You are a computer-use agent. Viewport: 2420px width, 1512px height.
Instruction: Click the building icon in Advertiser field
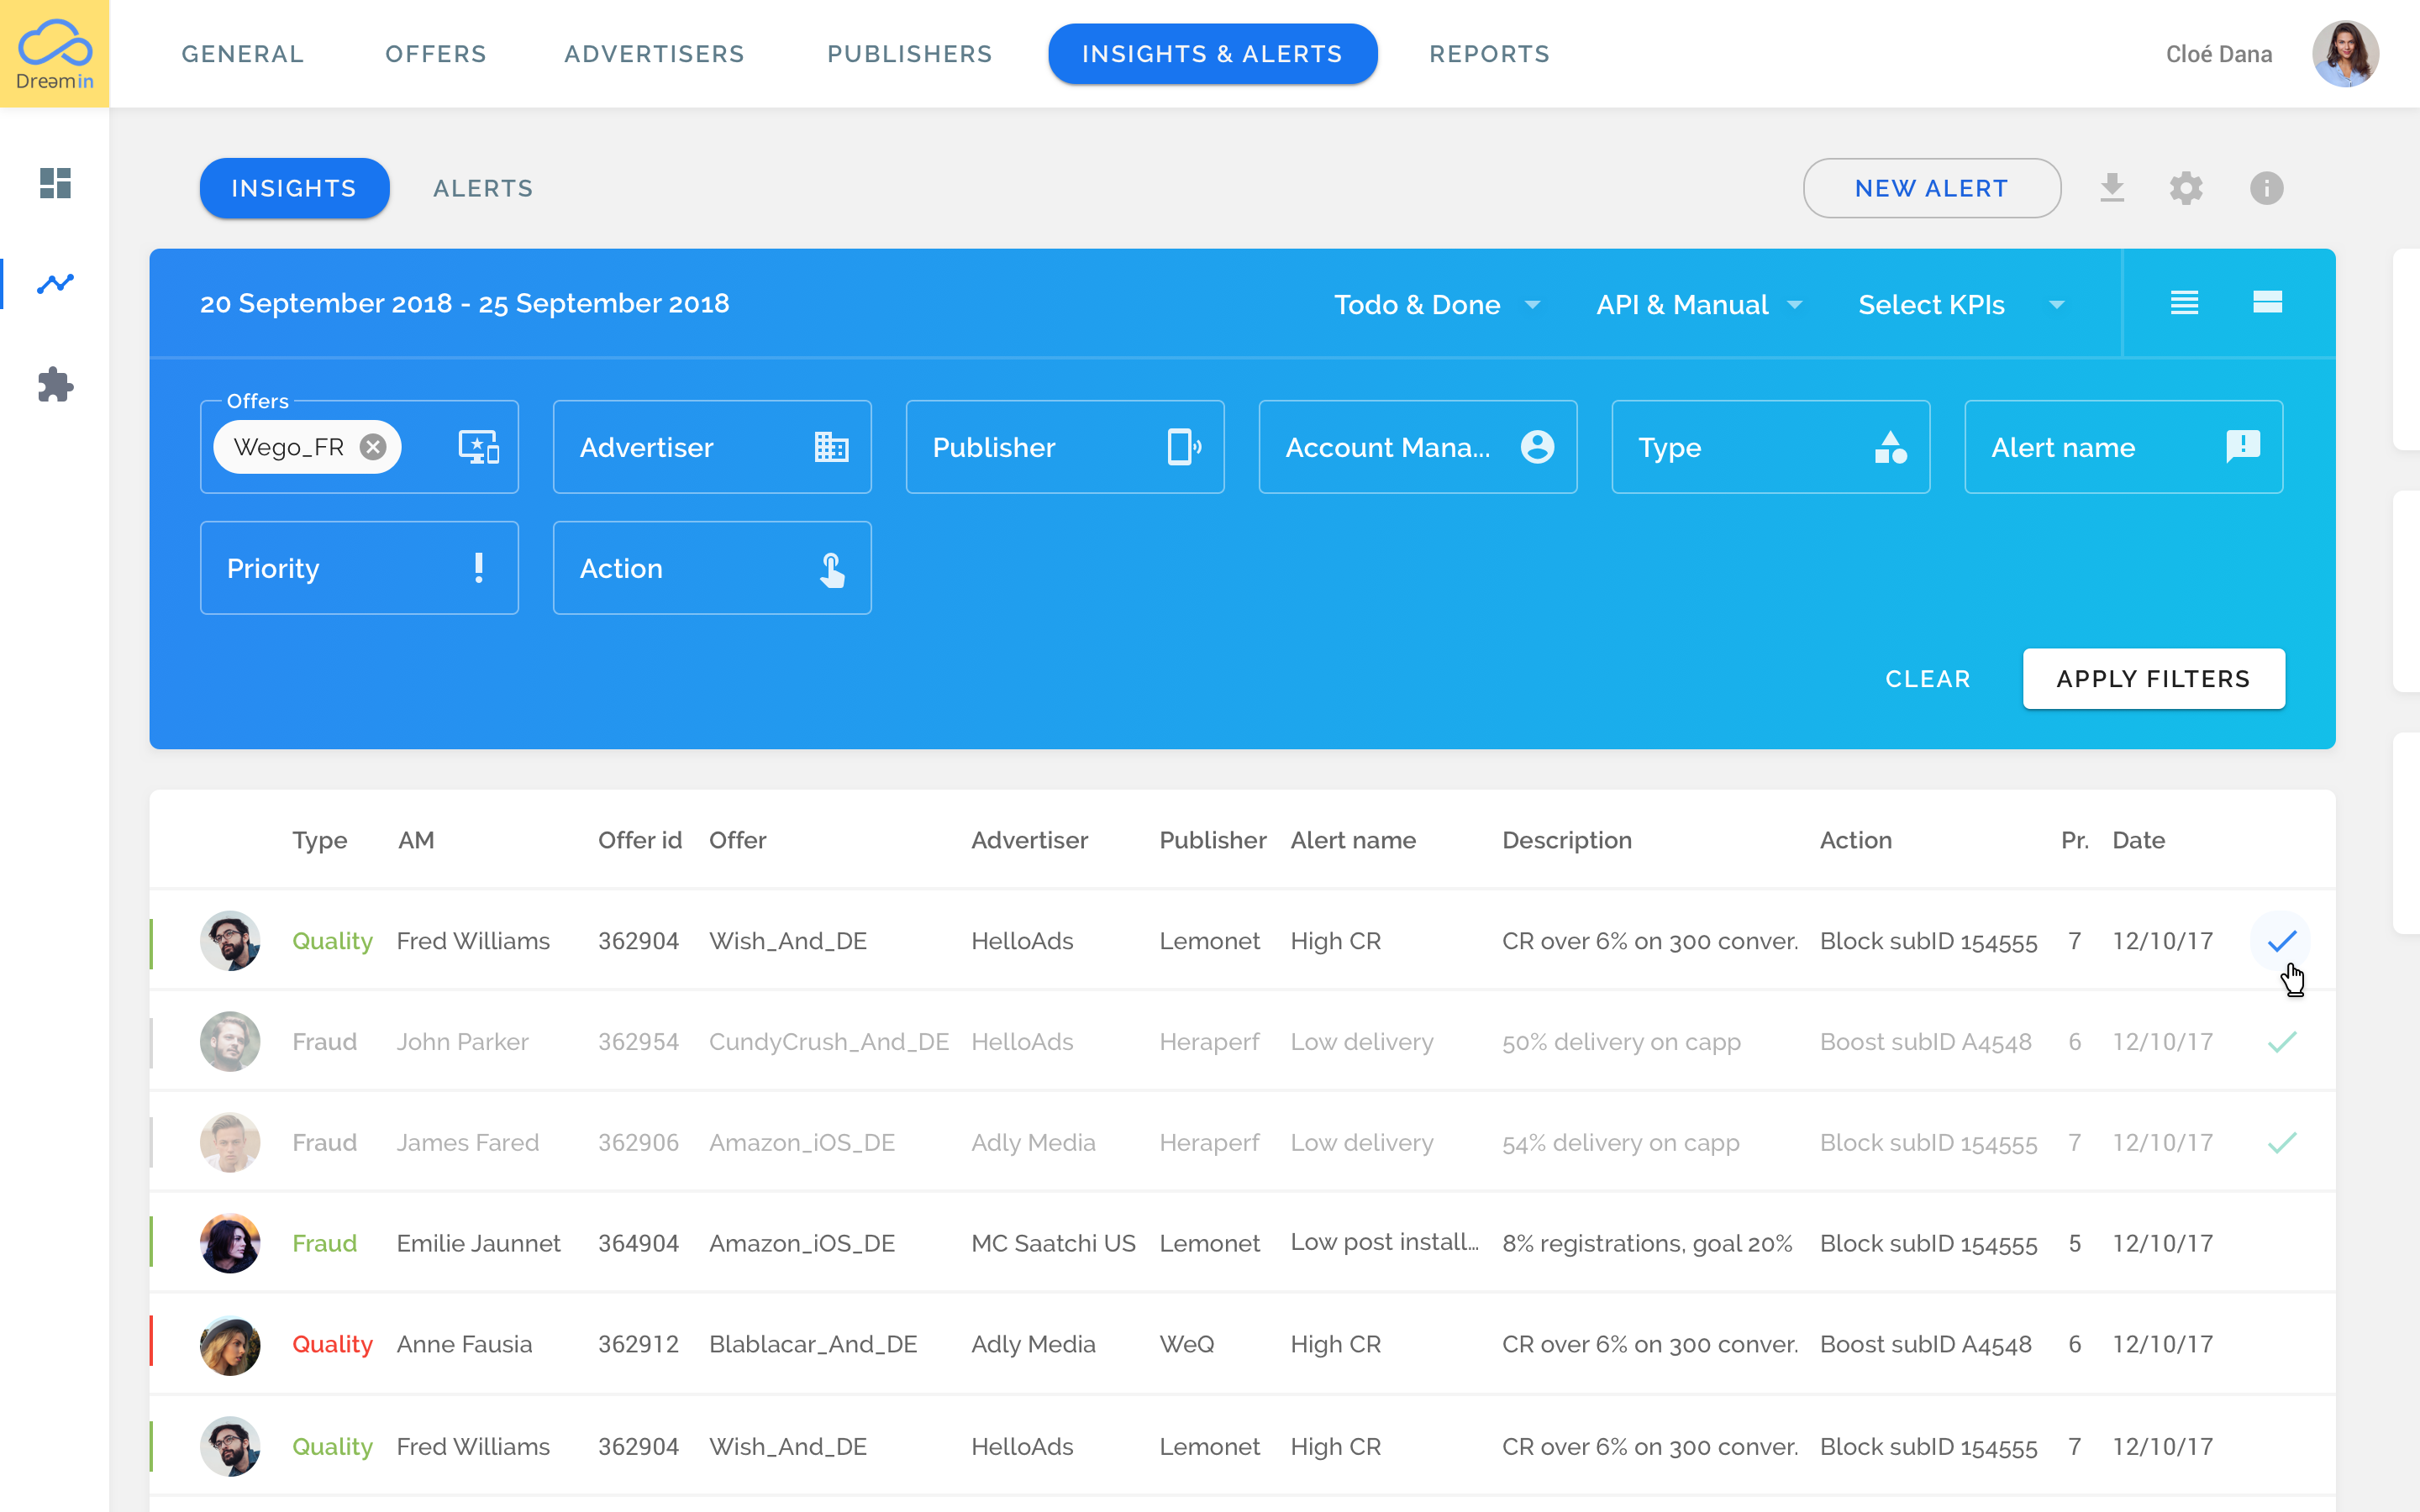[832, 447]
